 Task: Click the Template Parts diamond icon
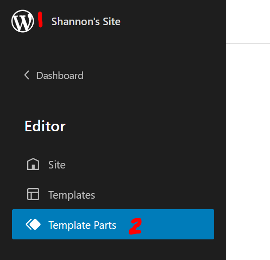click(33, 224)
